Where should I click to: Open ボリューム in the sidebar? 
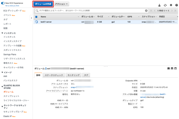point(8,92)
